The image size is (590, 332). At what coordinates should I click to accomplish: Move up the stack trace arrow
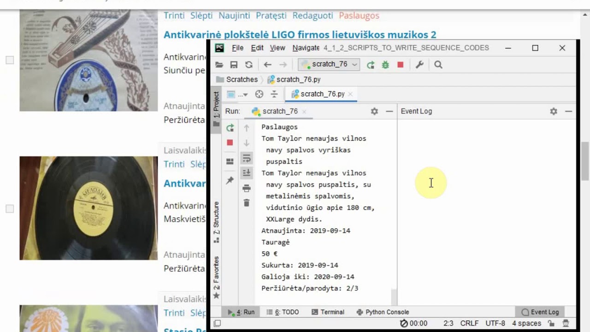point(247,128)
